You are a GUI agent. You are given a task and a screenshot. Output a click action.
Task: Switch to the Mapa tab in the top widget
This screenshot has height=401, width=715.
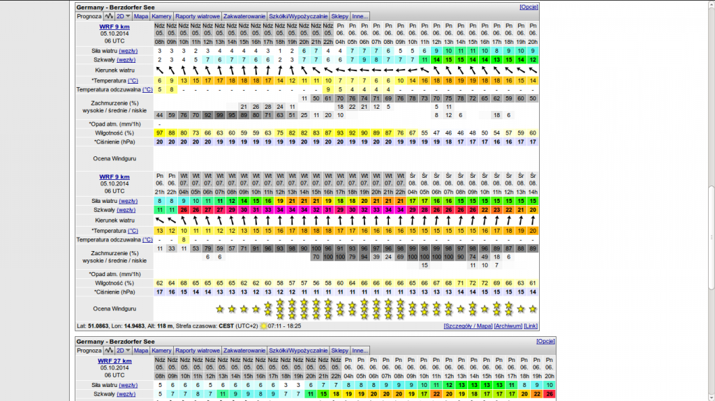coord(141,16)
